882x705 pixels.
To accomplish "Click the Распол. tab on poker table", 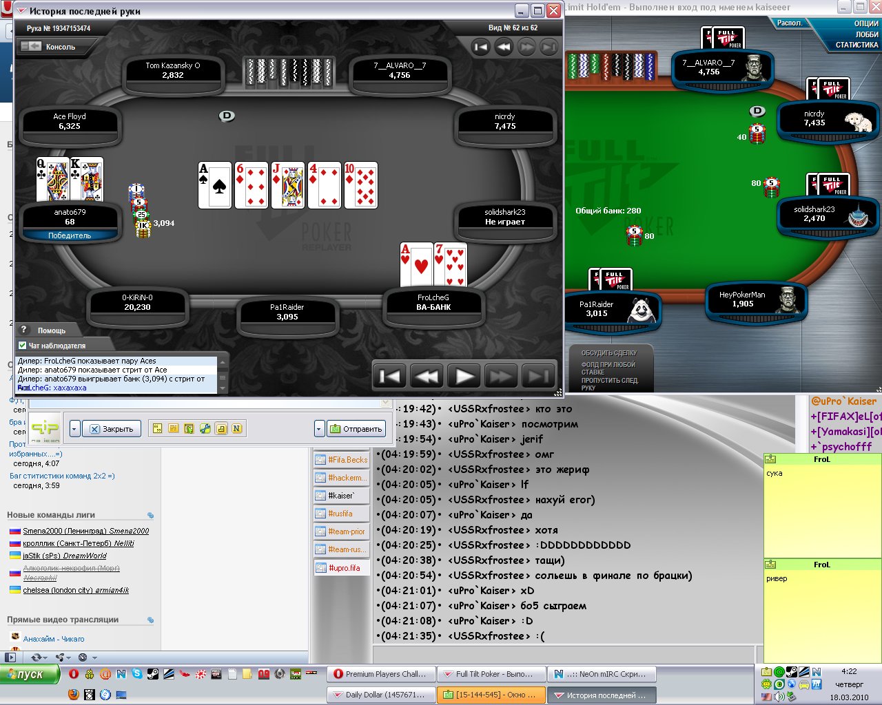I will (790, 23).
